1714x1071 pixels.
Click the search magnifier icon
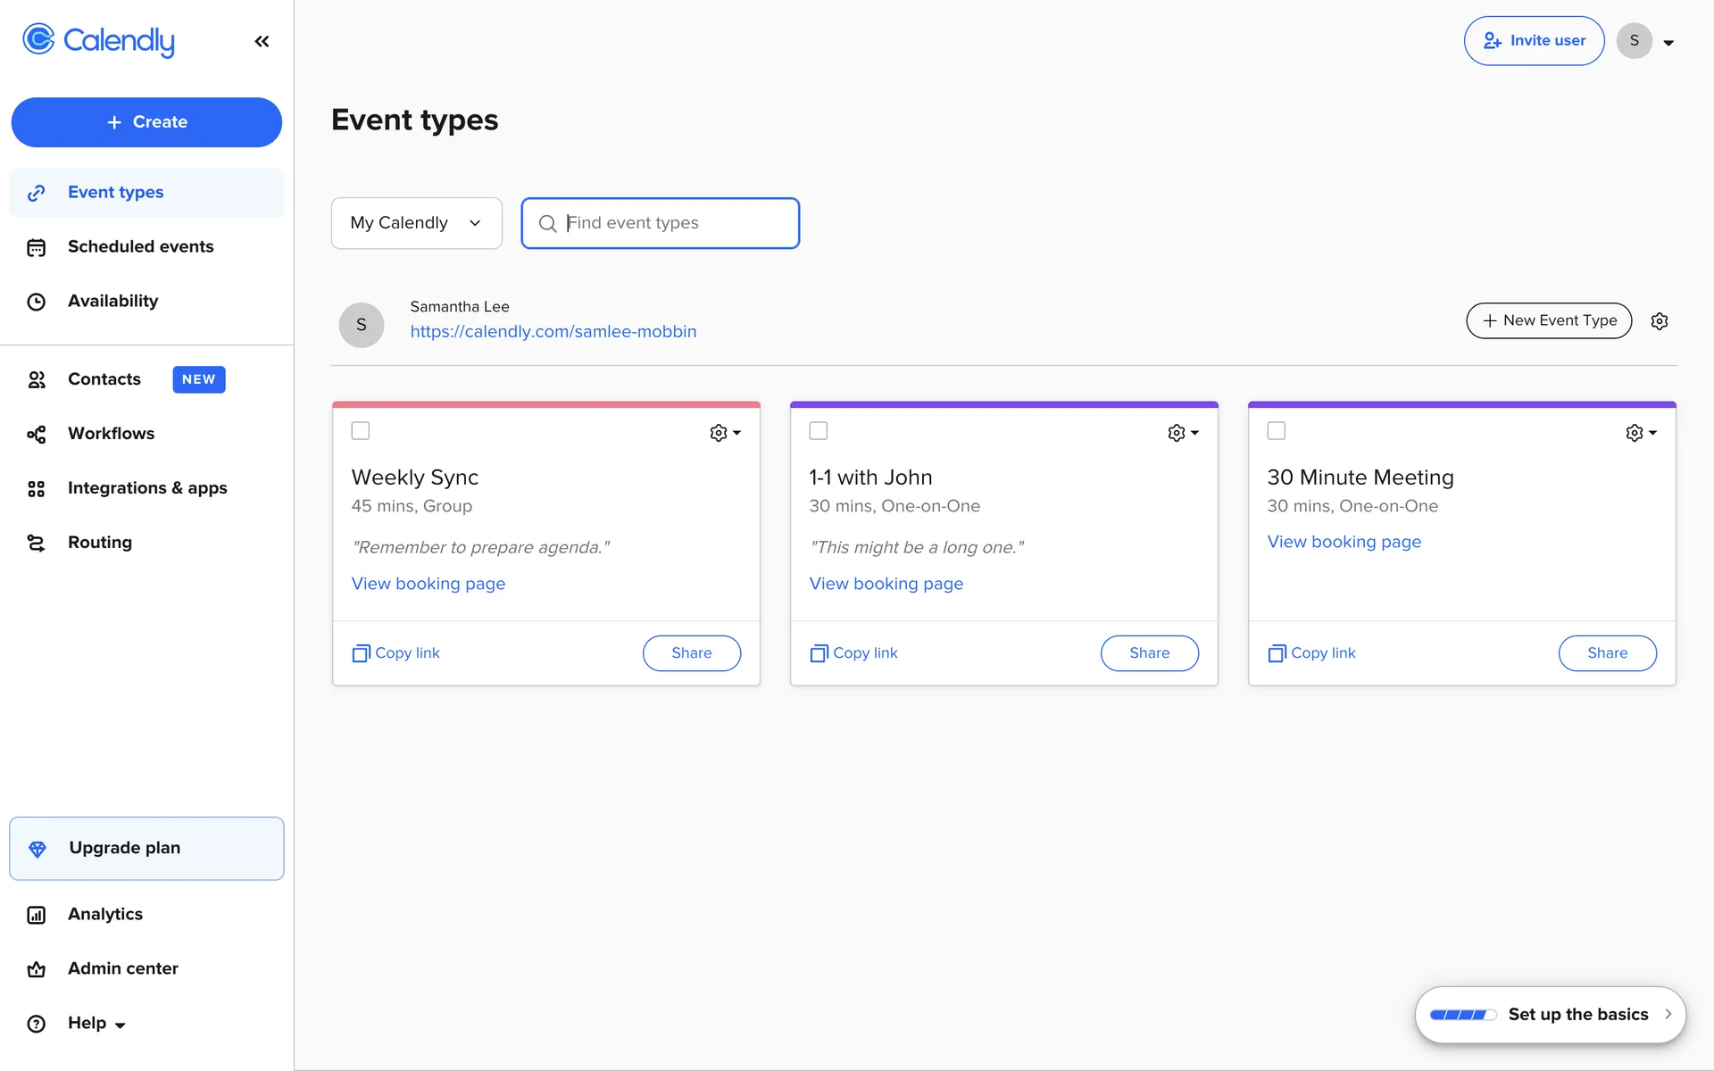tap(547, 223)
